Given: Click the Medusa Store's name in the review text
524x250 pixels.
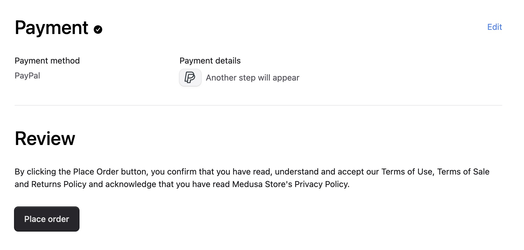Looking at the screenshot, I should 261,184.
